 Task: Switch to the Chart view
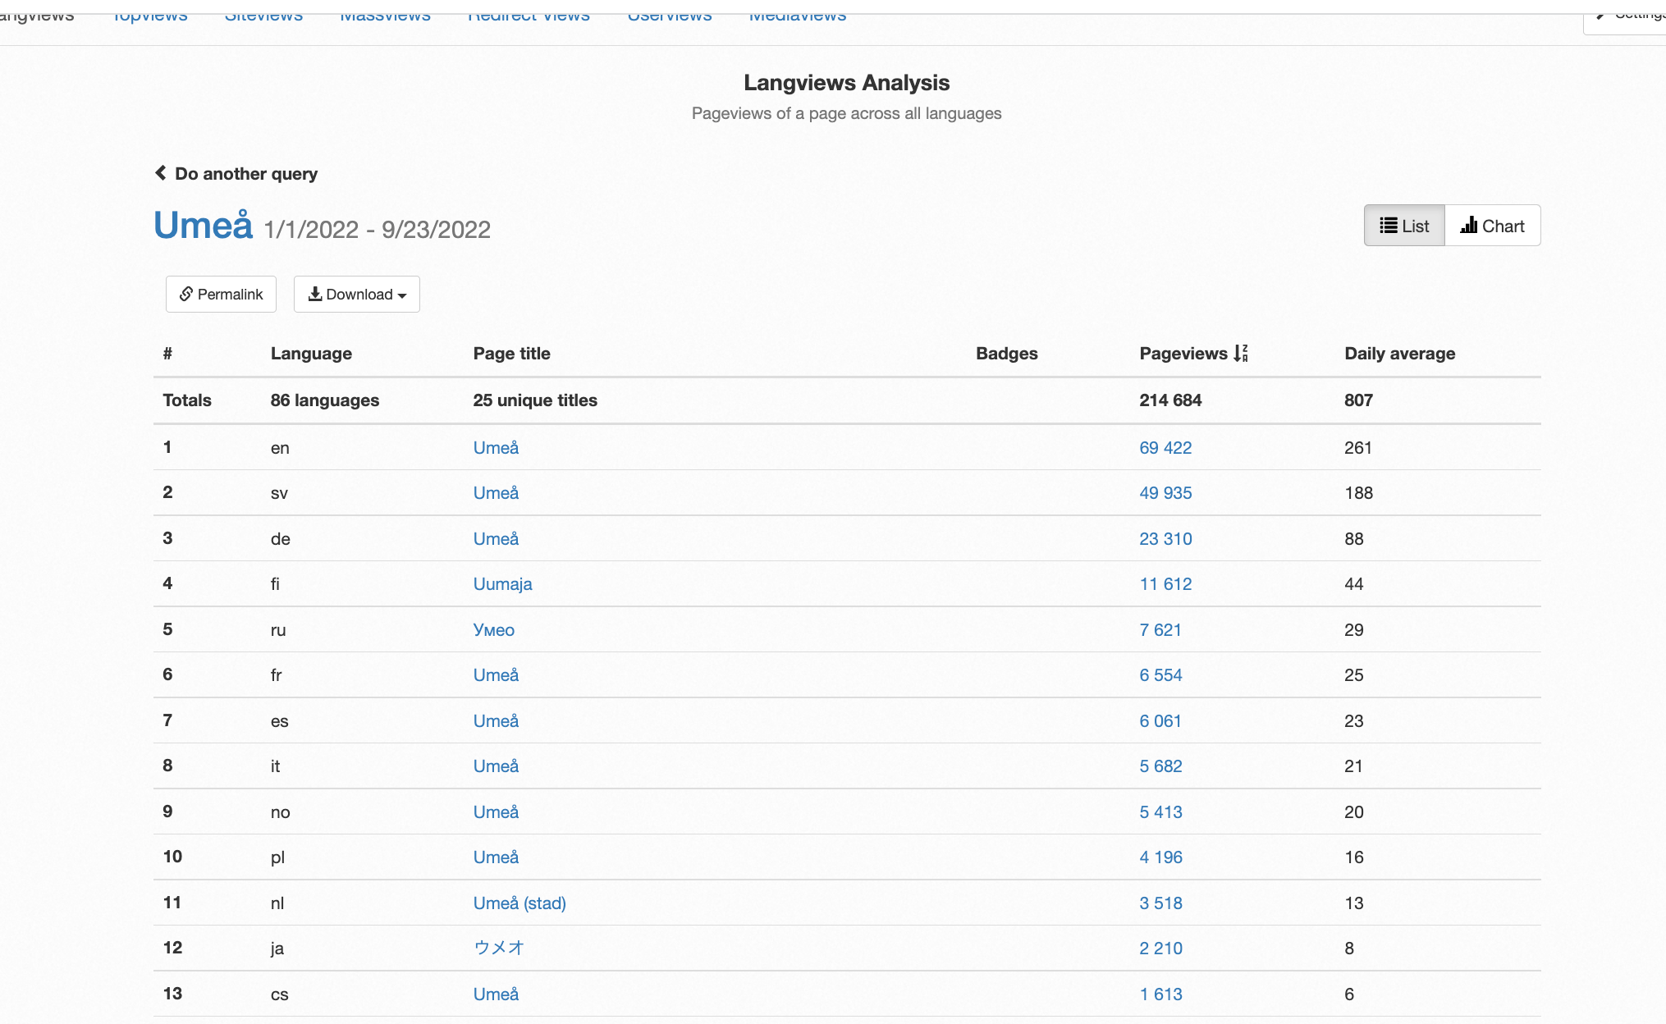point(1492,226)
